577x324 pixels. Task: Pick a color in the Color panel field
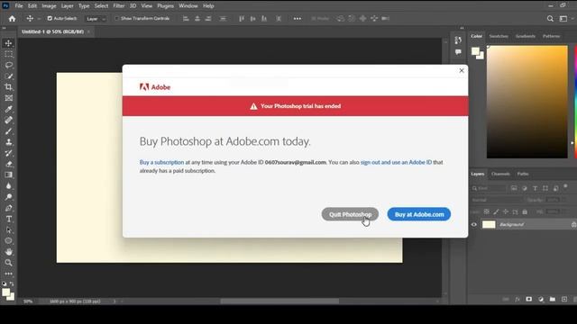click(527, 102)
